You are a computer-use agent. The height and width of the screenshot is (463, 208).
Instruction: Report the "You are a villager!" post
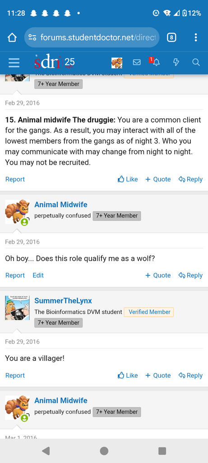[x=15, y=375]
